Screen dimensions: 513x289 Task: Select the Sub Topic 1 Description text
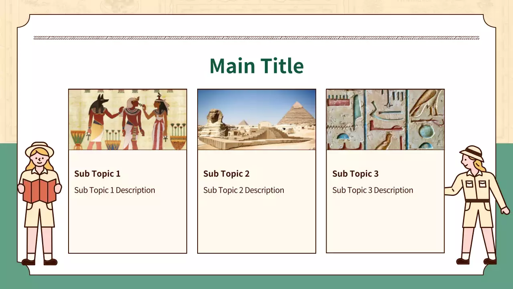[x=115, y=190]
